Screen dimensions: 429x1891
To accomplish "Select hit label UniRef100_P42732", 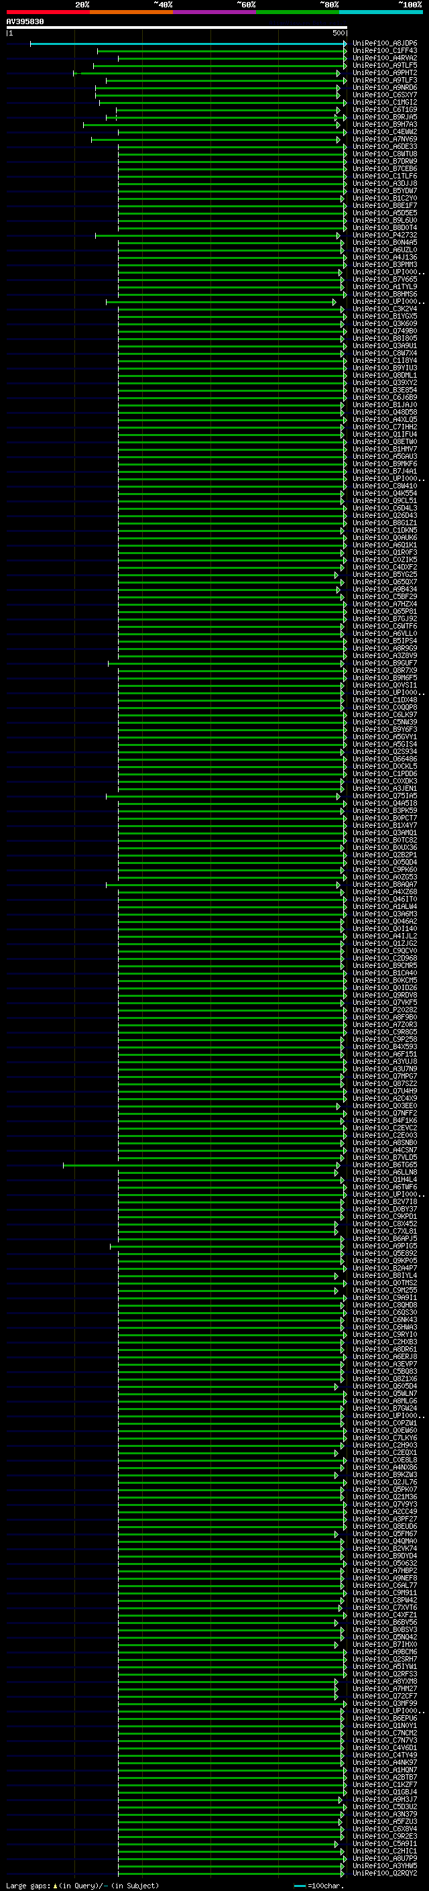I will [x=385, y=235].
